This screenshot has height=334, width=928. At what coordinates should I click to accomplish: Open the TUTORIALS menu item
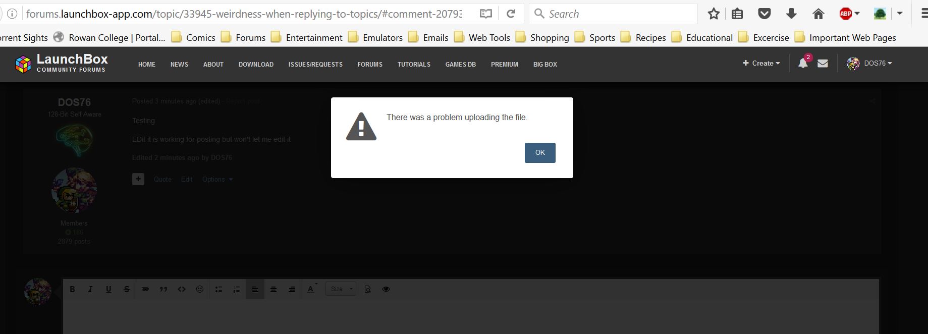[414, 65]
